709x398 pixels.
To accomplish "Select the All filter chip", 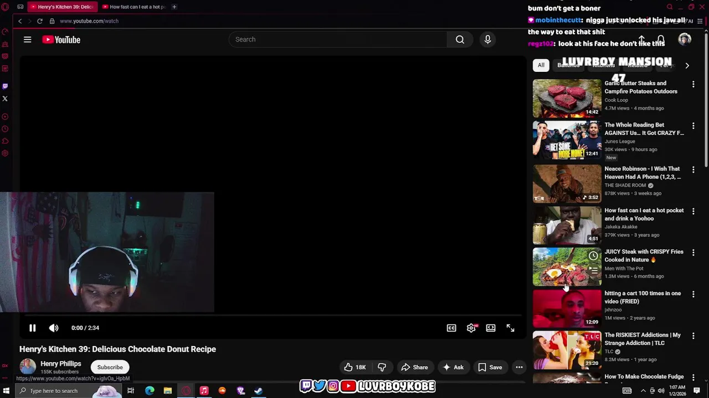I will [541, 65].
